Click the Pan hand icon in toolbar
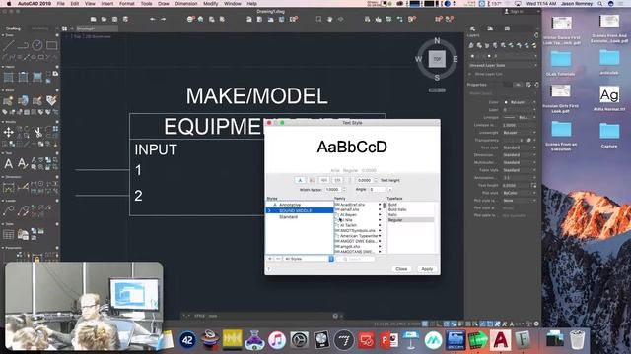Image resolution: width=631 pixels, height=354 pixels. coord(329,19)
